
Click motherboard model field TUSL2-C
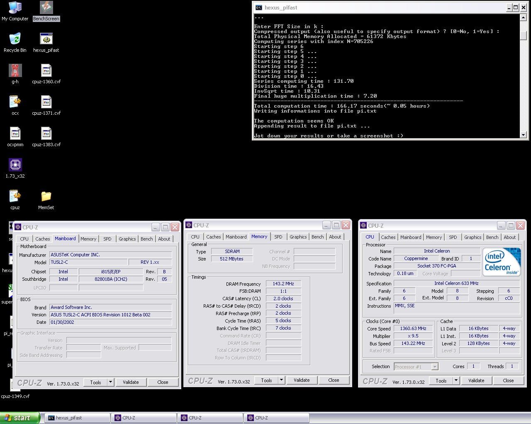[88, 262]
